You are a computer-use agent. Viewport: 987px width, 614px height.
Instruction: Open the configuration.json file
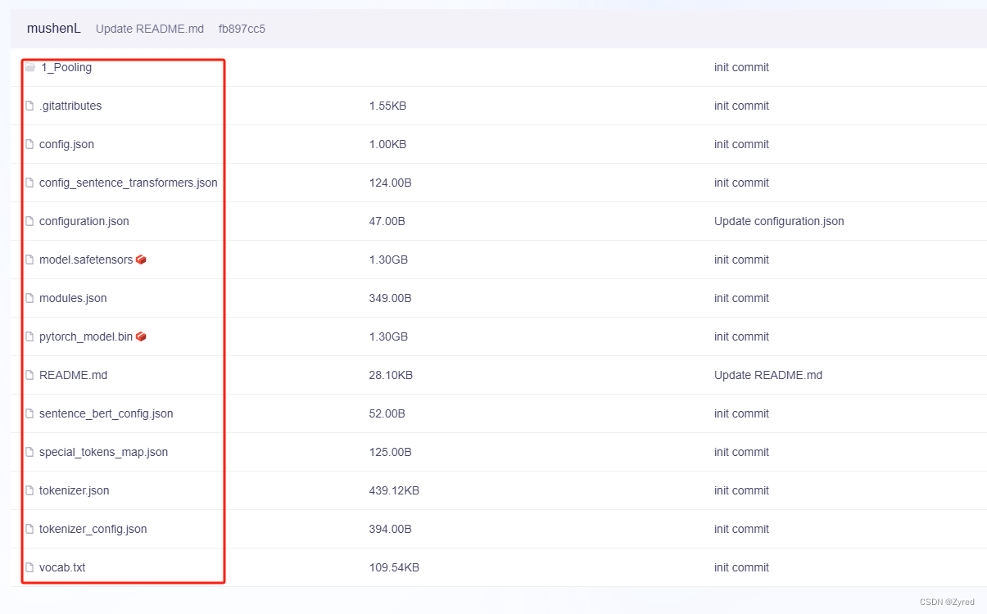tap(84, 221)
